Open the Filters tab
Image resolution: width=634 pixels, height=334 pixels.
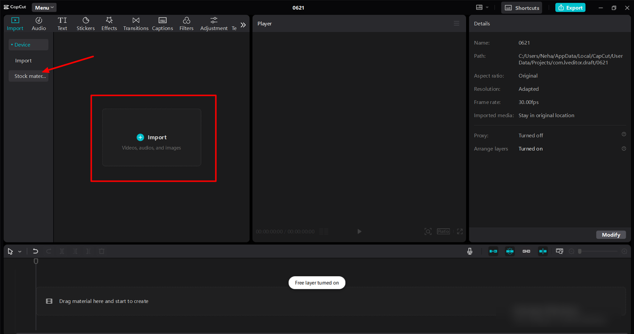pos(186,24)
